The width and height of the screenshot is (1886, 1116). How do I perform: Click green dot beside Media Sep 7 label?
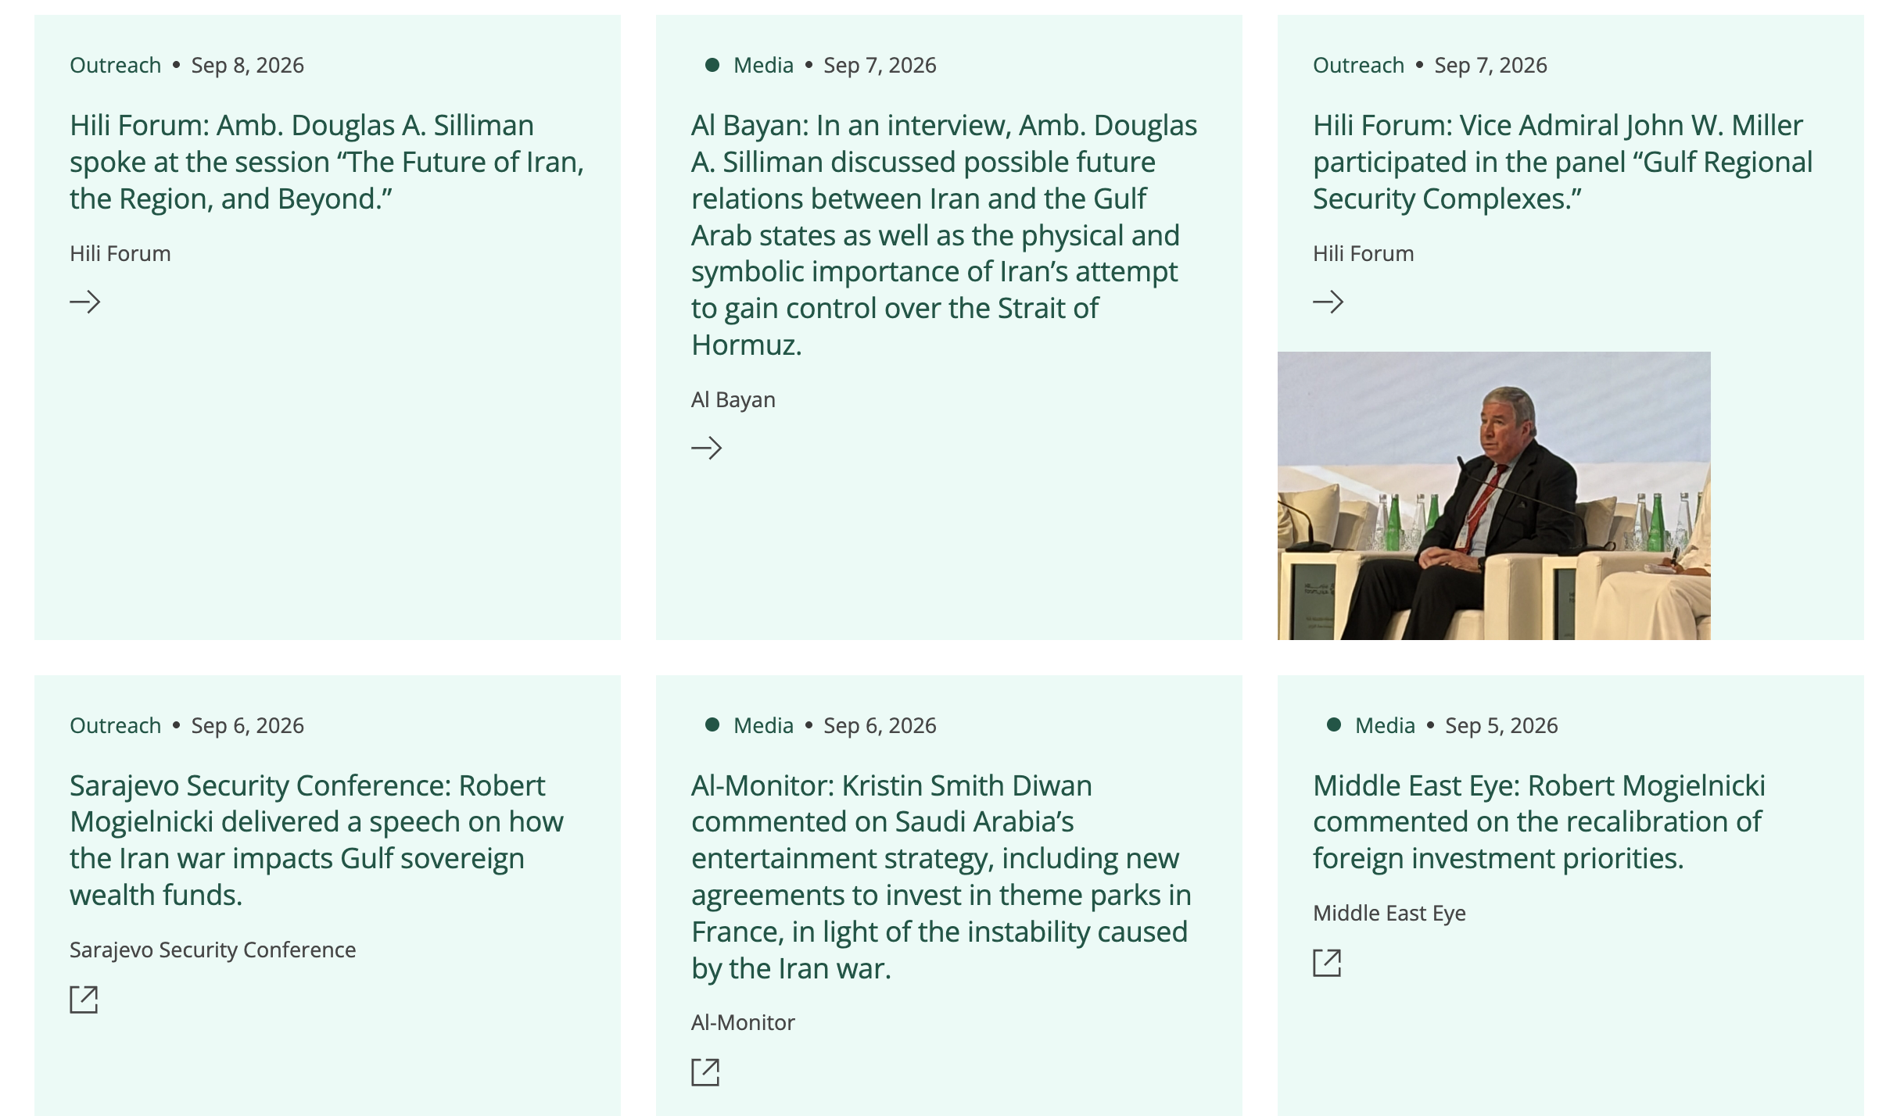pyautogui.click(x=712, y=65)
